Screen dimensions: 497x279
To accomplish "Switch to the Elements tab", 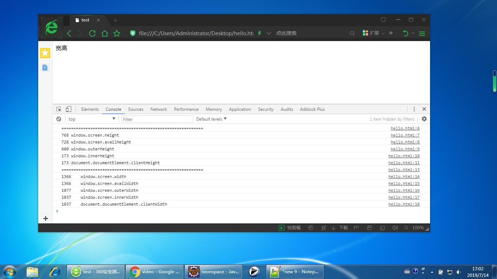I will click(x=90, y=109).
